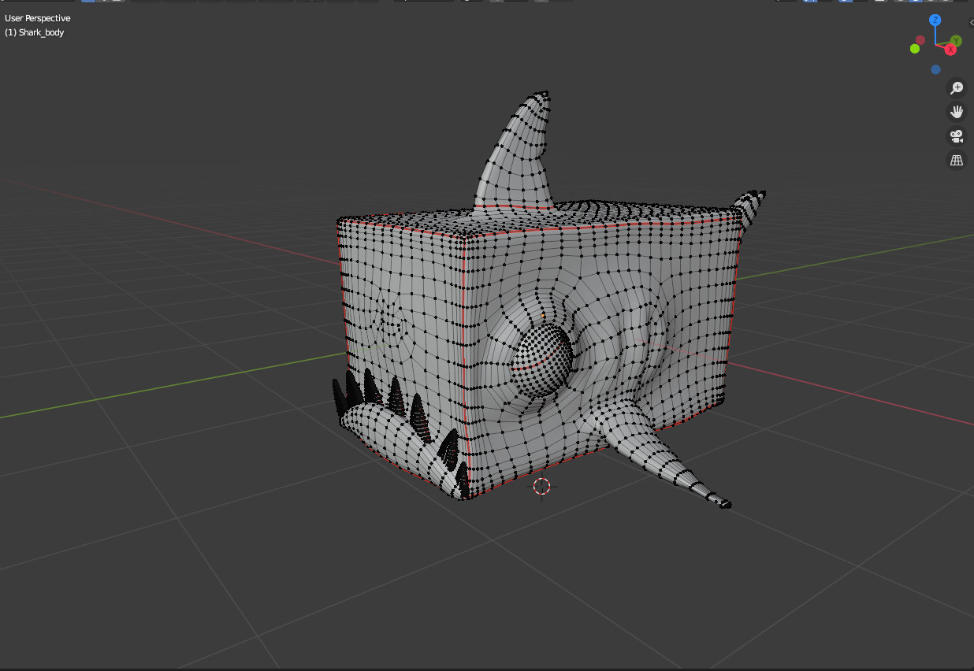The image size is (974, 671).
Task: Click a negative axis ball on the navigation gizmo
Action: tap(935, 69)
